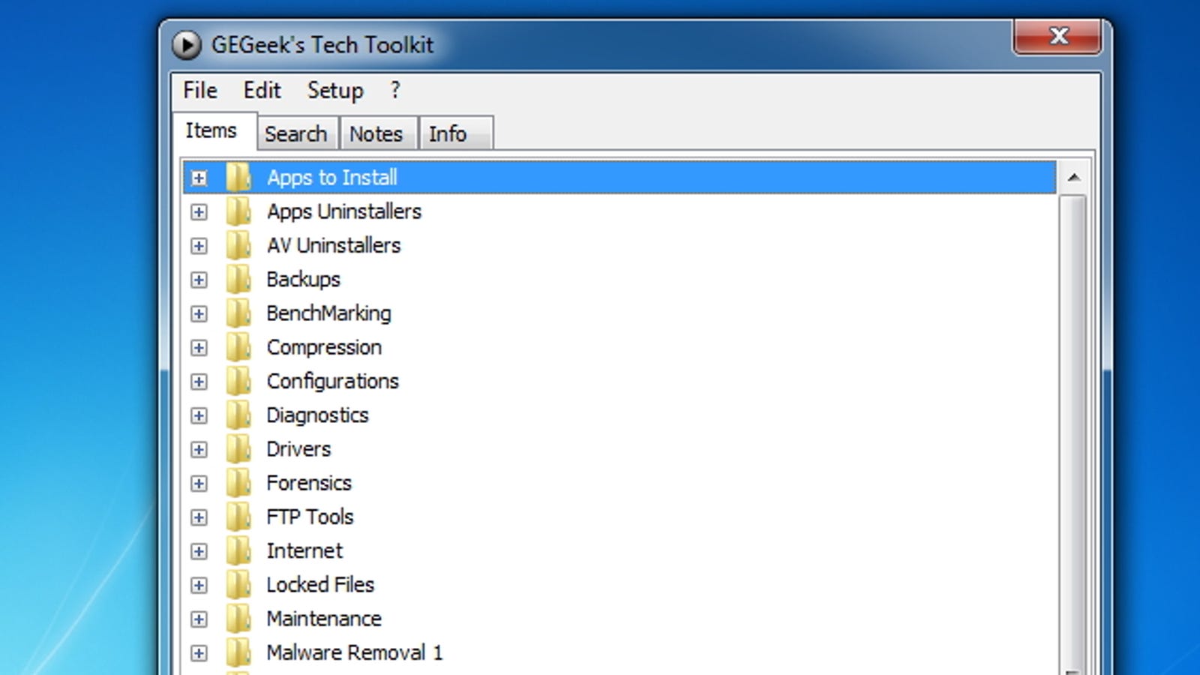
Task: Expand the Apps Uninstallers node
Action: coord(199,212)
